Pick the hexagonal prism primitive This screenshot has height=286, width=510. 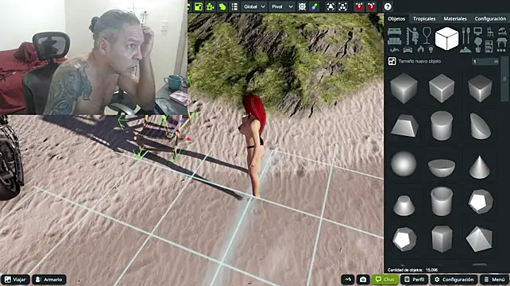[x=442, y=238]
